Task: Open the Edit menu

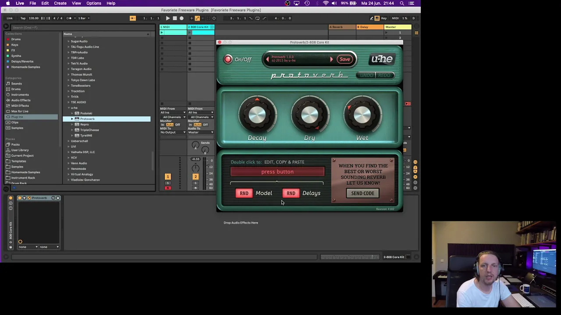Action: [45, 3]
